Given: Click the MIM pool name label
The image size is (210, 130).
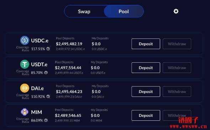Looking at the screenshot, I should point(36,112).
